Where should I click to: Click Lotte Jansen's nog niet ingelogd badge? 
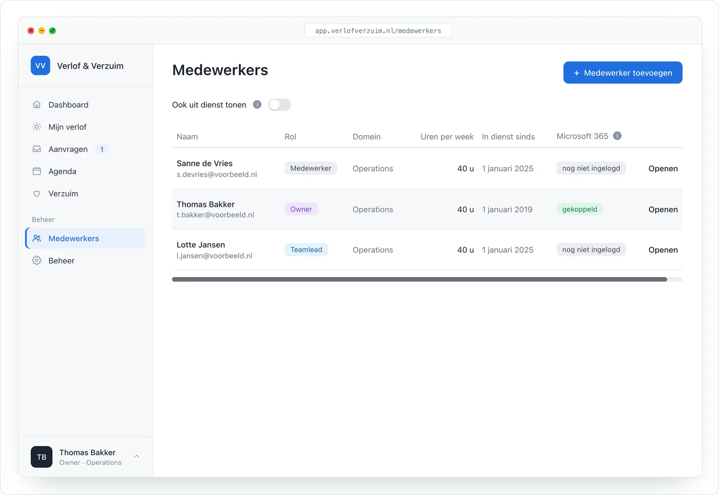(591, 250)
